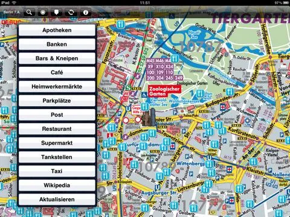
Task: Select Apotheken from the POI list
Action: coord(57,30)
